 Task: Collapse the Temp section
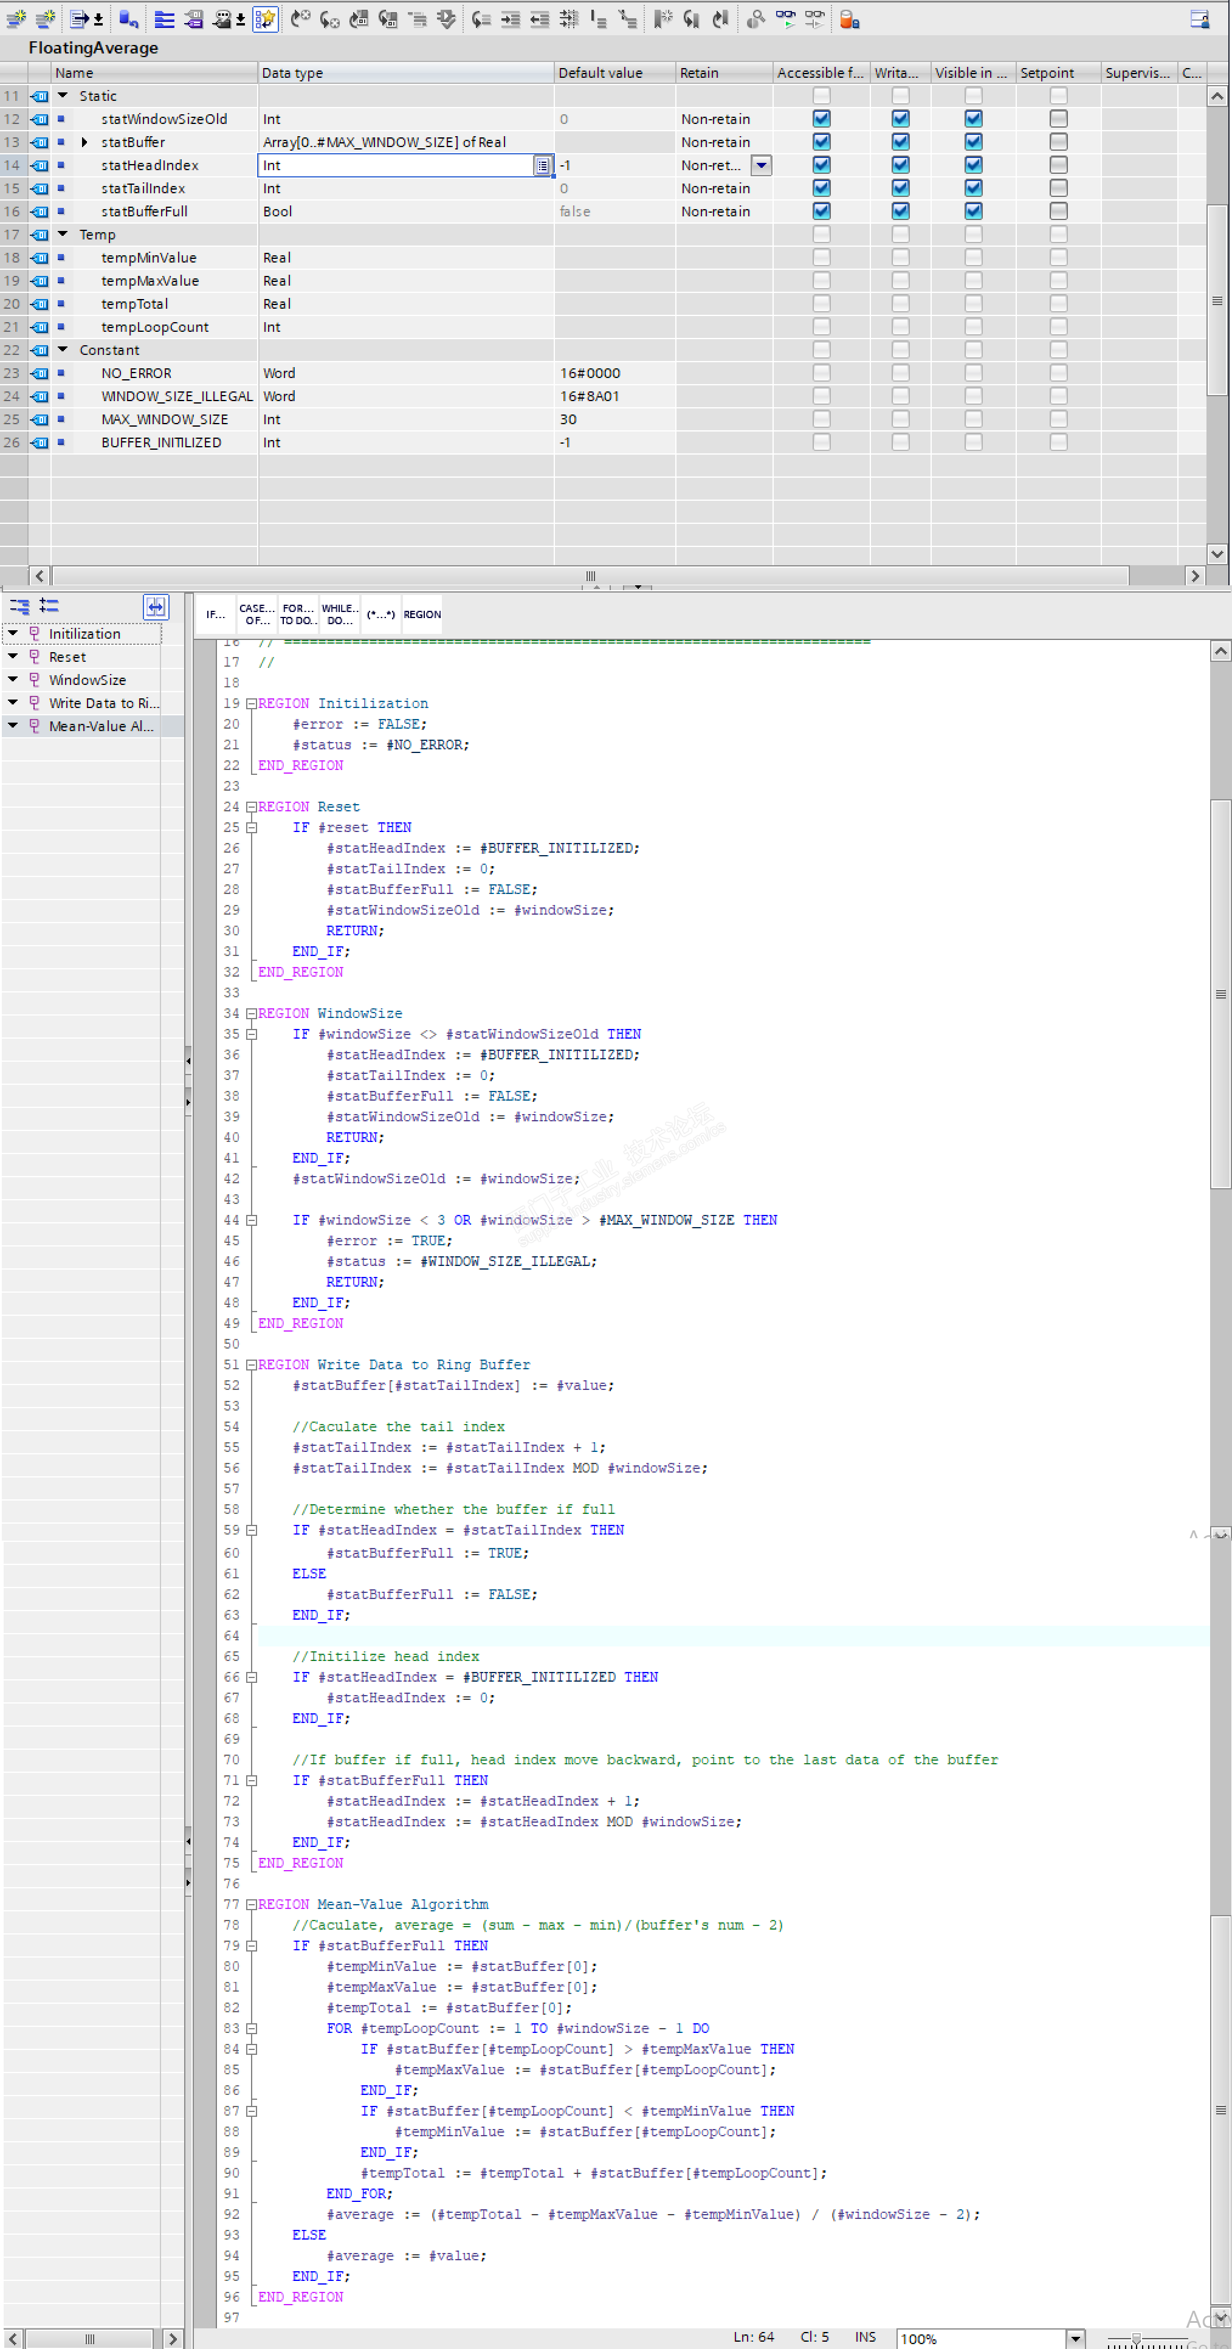pos(63,235)
